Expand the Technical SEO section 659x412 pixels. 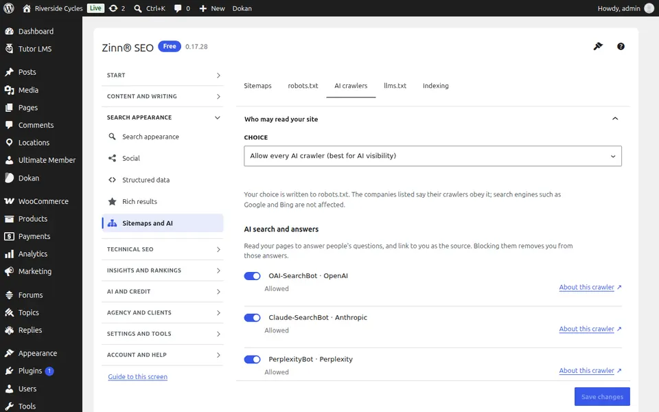(163, 249)
